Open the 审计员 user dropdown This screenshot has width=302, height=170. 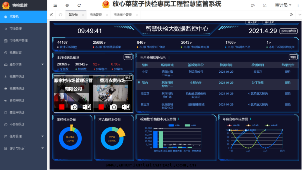pos(283,5)
